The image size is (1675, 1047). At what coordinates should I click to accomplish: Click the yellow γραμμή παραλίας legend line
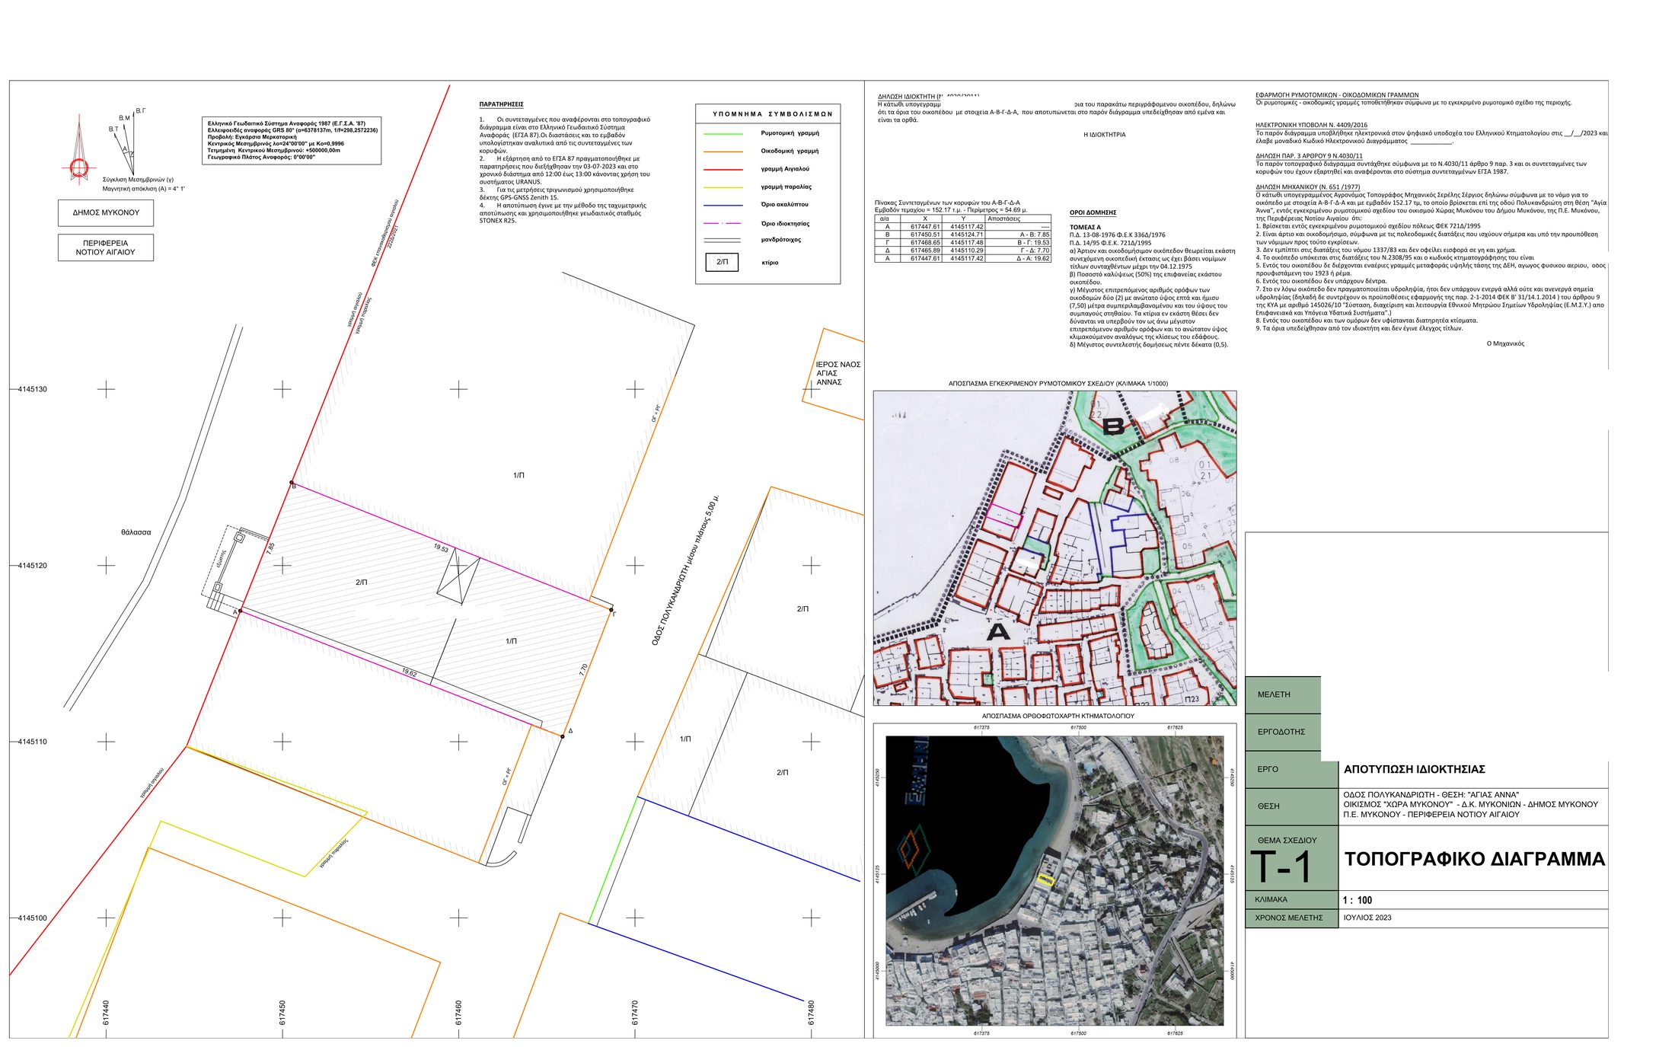723,187
